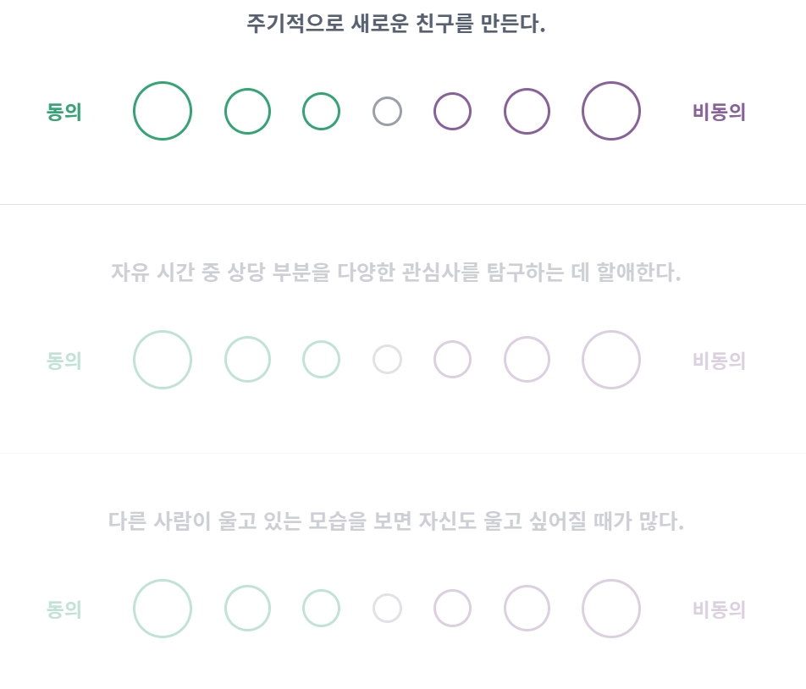
Task: Select the neutral middle circle for the new friends question
Action: [x=387, y=111]
